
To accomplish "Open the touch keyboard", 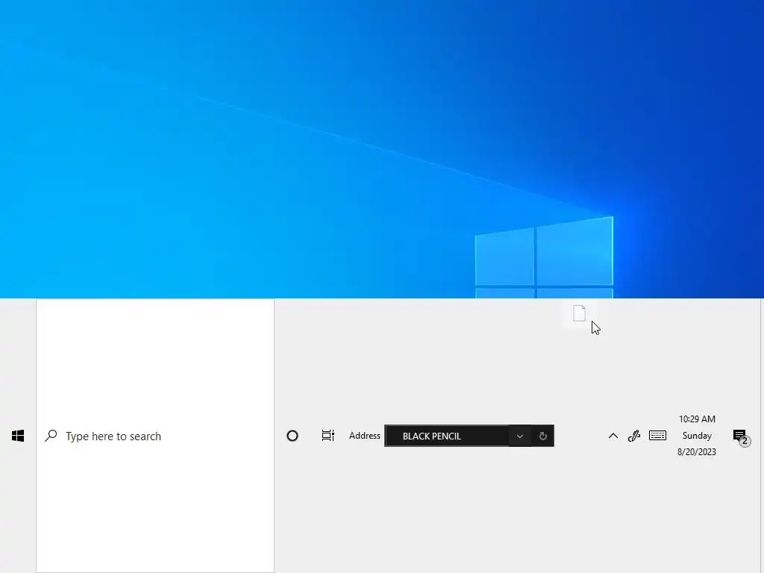I will click(657, 435).
